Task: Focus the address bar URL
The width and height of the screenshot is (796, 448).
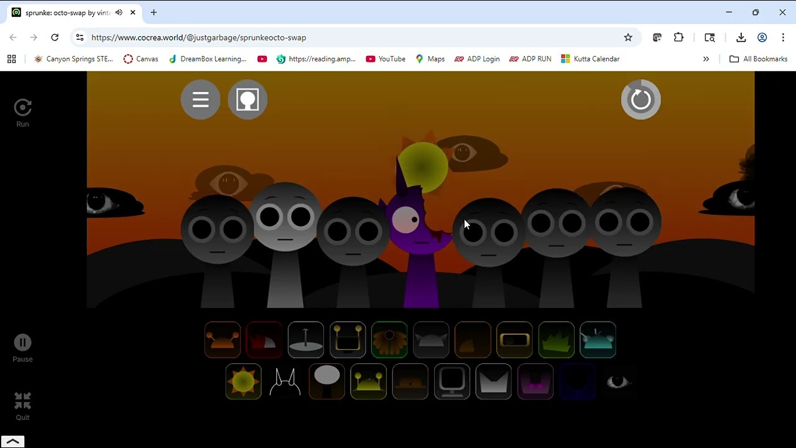Action: [199, 37]
